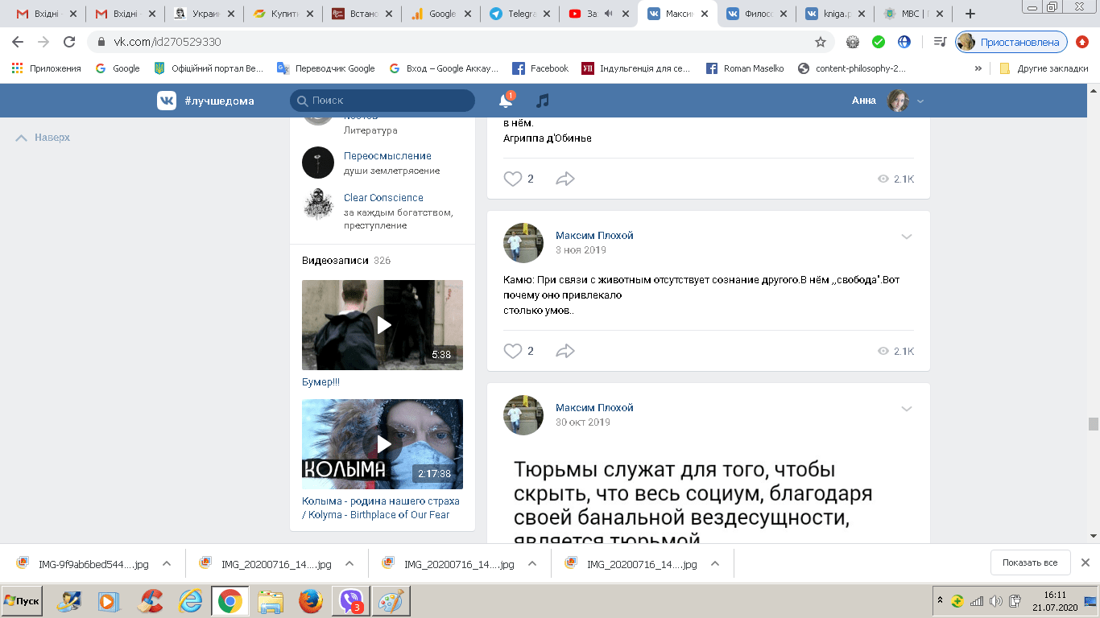Open file explorer from the taskbar
The image size is (1100, 618).
point(271,601)
